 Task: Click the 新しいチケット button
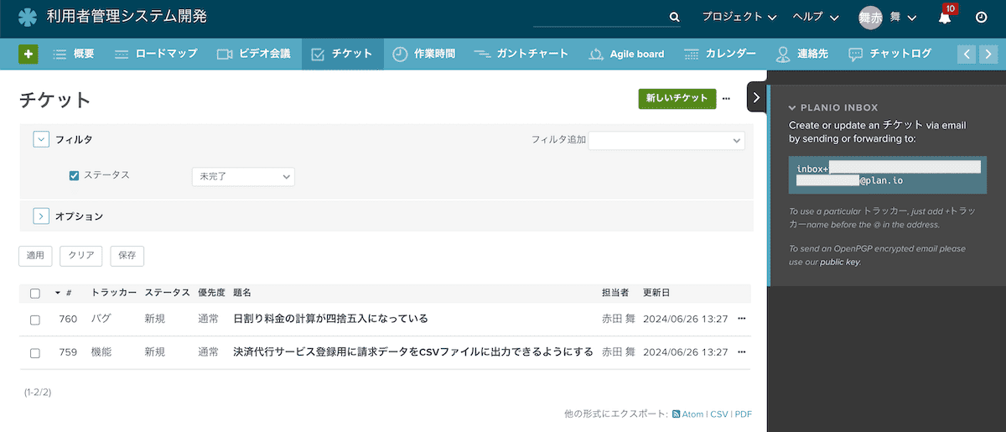tap(677, 98)
